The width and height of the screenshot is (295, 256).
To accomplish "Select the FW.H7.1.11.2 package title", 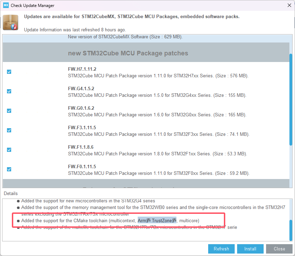I will coord(82,69).
